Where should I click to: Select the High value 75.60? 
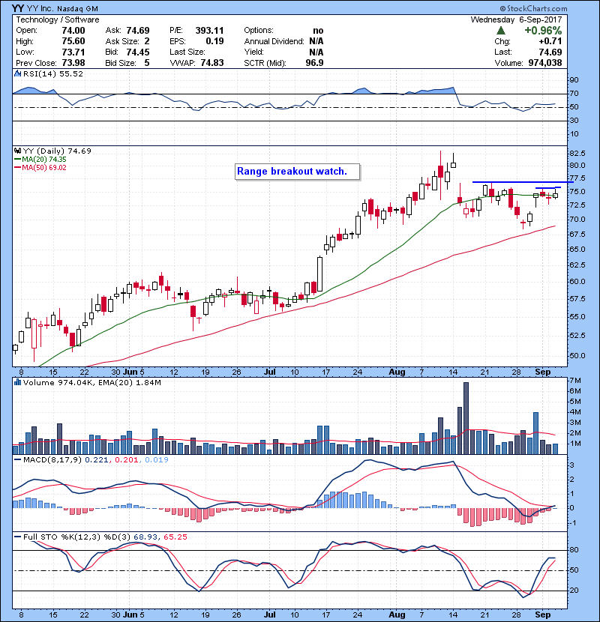point(73,41)
